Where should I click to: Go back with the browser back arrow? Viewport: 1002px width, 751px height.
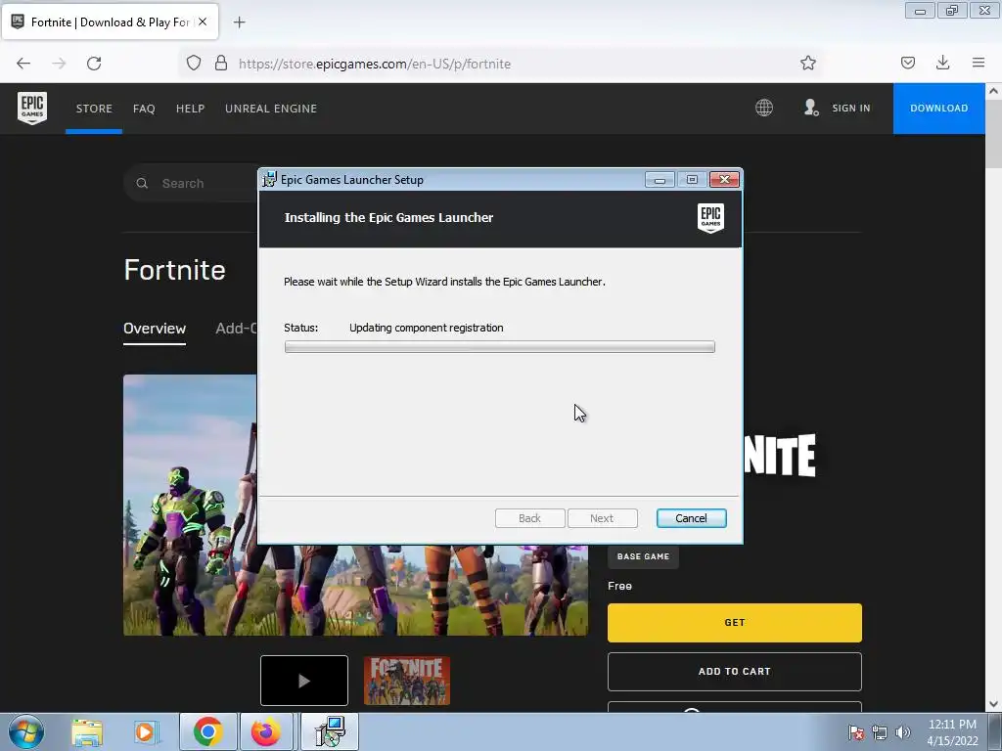[x=23, y=64]
